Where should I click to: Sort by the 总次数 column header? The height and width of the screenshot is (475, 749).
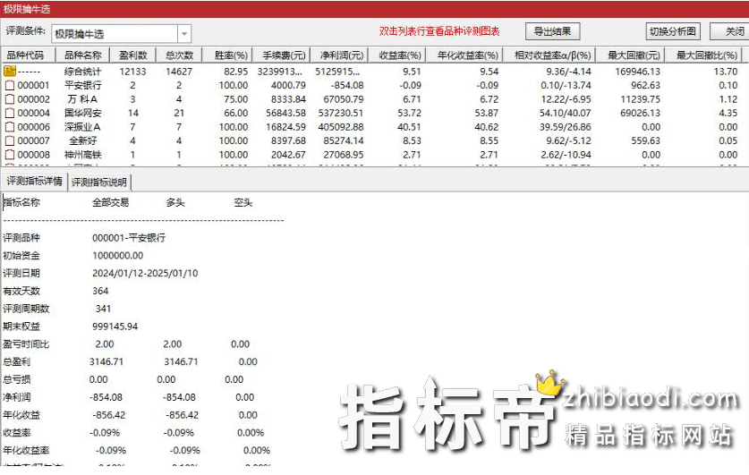179,55
